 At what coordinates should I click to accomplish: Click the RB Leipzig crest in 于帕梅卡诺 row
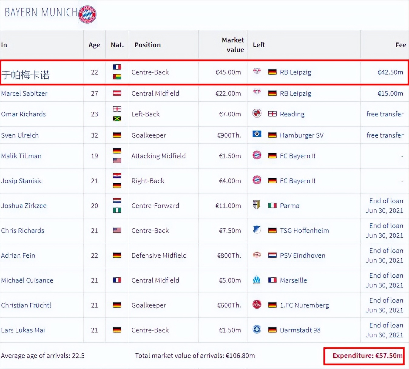[x=257, y=71]
